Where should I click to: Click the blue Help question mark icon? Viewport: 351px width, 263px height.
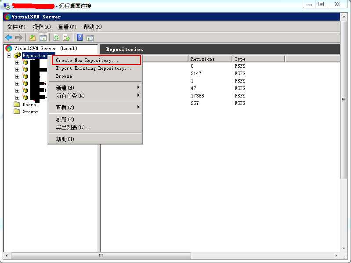pyautogui.click(x=80, y=37)
